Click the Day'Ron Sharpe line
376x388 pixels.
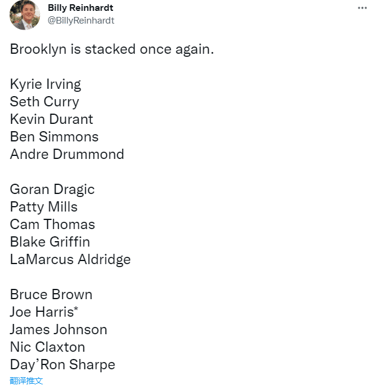62,364
